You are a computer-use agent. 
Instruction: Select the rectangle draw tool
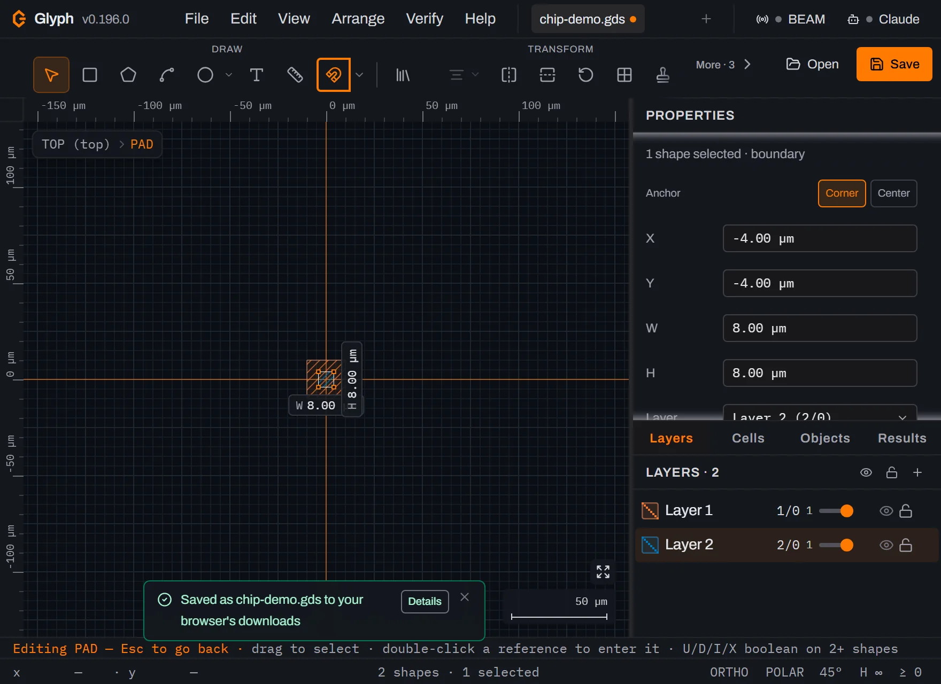coord(90,75)
